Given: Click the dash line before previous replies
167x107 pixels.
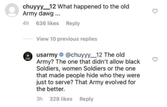Looking at the screenshot, I should pos(28,39).
